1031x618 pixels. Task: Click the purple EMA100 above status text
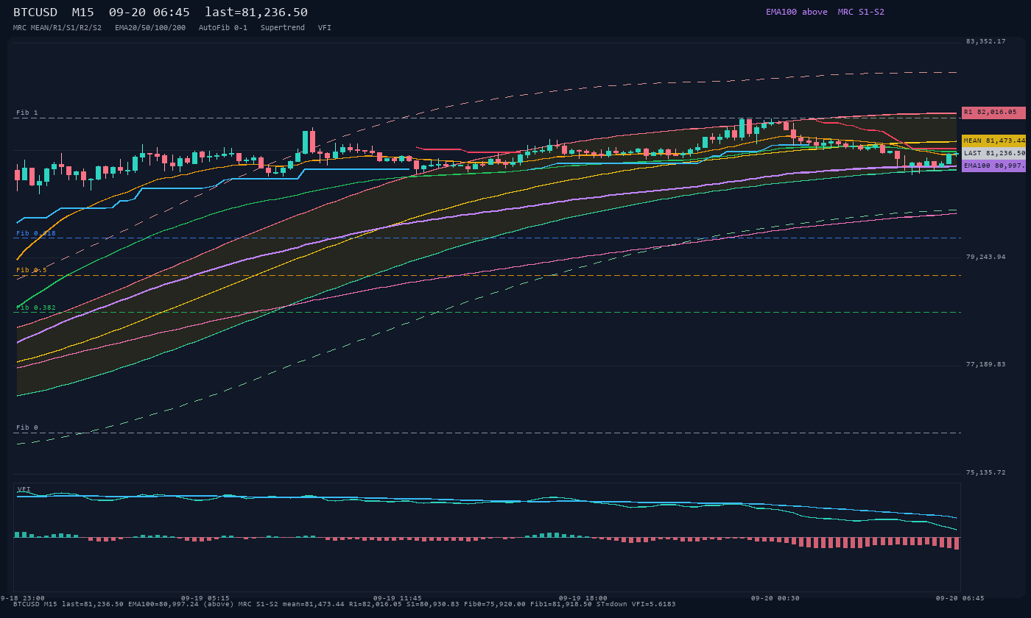point(796,12)
